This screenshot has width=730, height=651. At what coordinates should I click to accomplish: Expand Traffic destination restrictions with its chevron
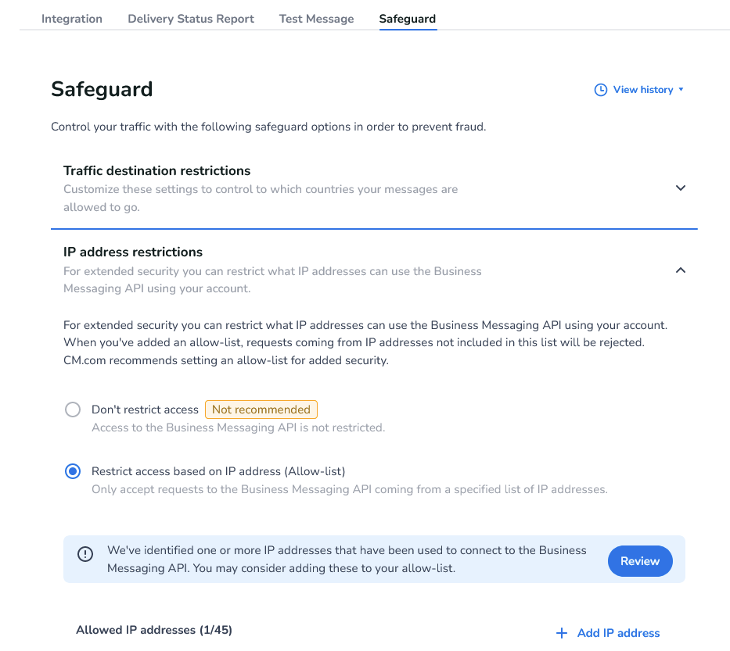[x=681, y=188]
